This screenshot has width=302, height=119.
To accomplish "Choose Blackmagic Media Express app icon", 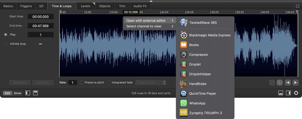I will coord(184,35).
